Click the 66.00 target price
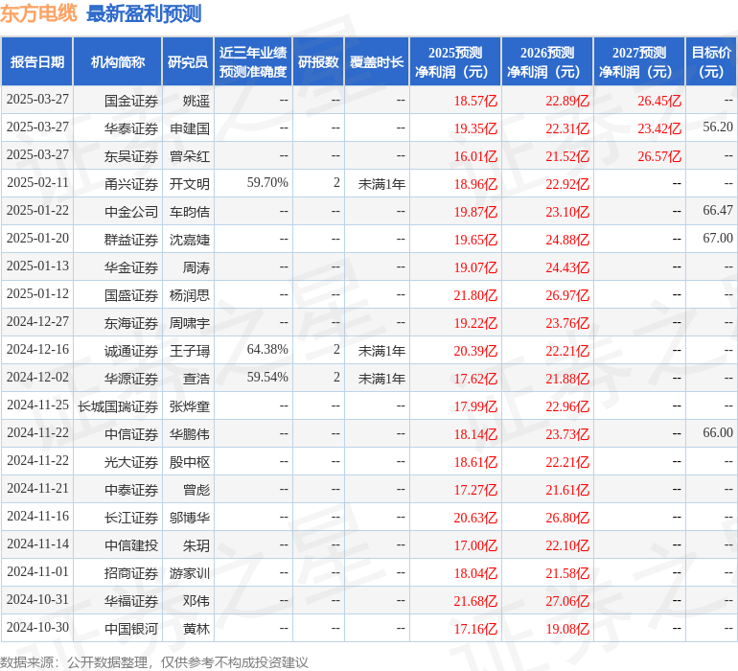Image resolution: width=738 pixels, height=671 pixels. pos(718,432)
